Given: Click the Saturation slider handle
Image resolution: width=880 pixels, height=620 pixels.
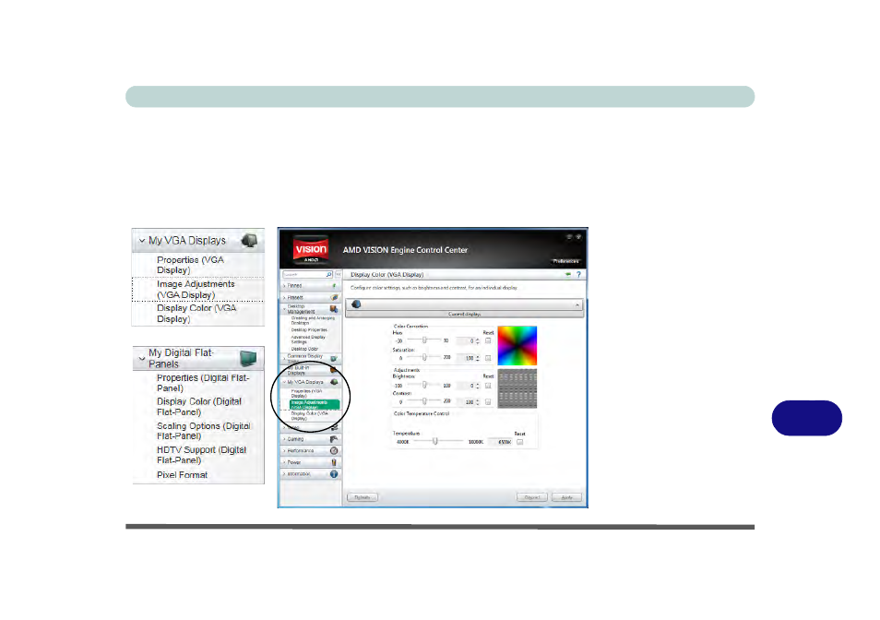Looking at the screenshot, I should pos(425,357).
